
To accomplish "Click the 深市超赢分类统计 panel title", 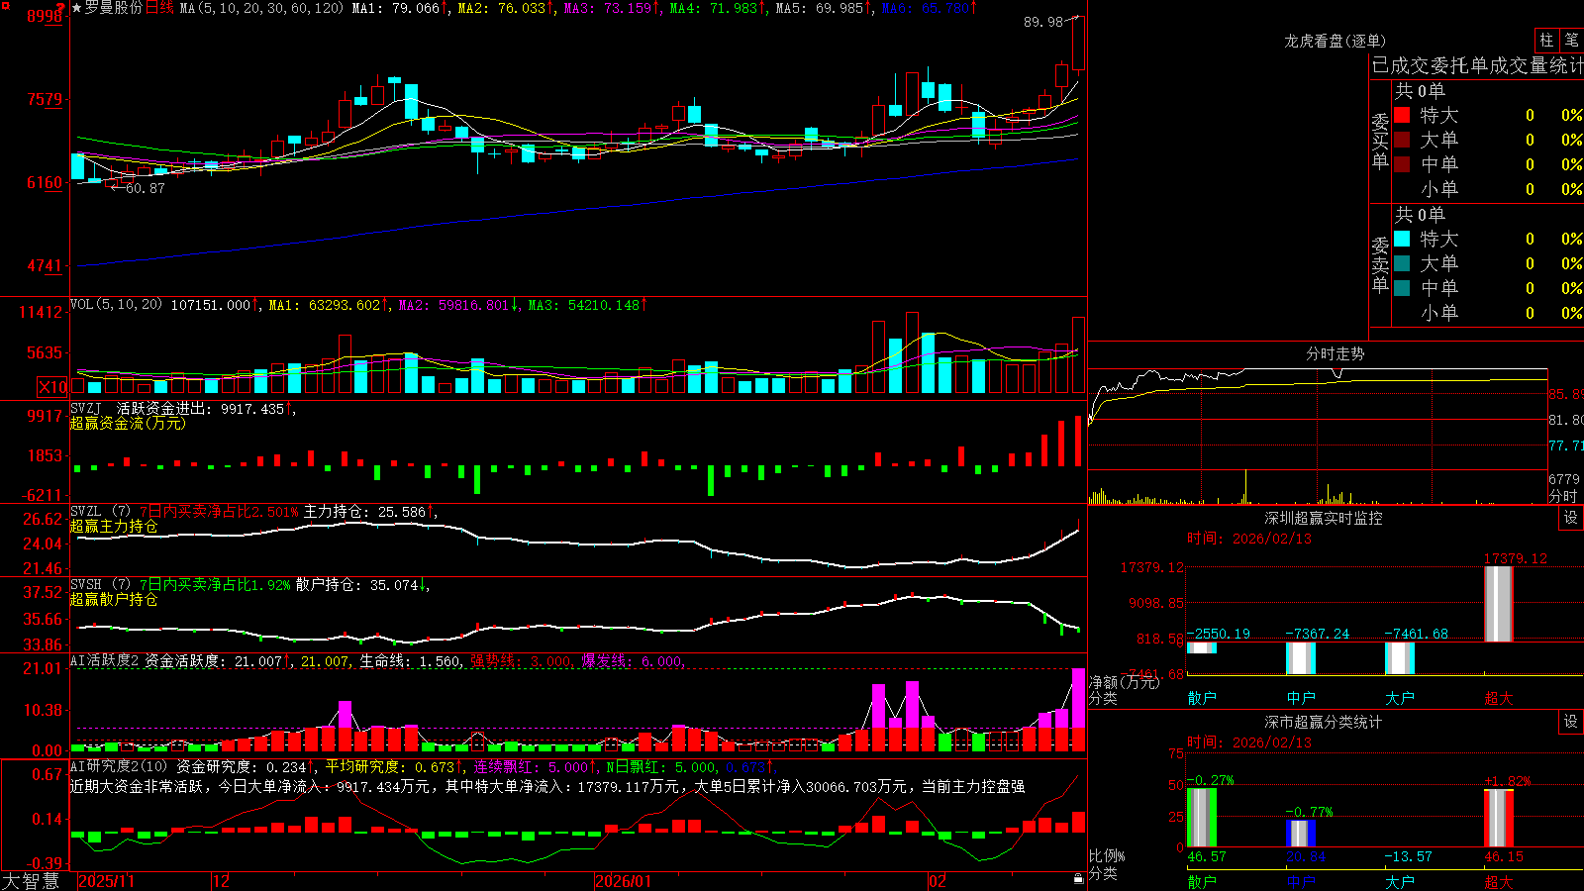I will pos(1324,722).
